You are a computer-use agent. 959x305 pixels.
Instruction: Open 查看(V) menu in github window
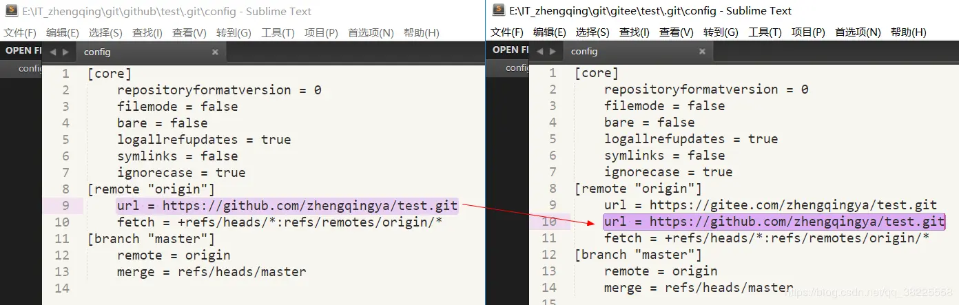tap(189, 33)
